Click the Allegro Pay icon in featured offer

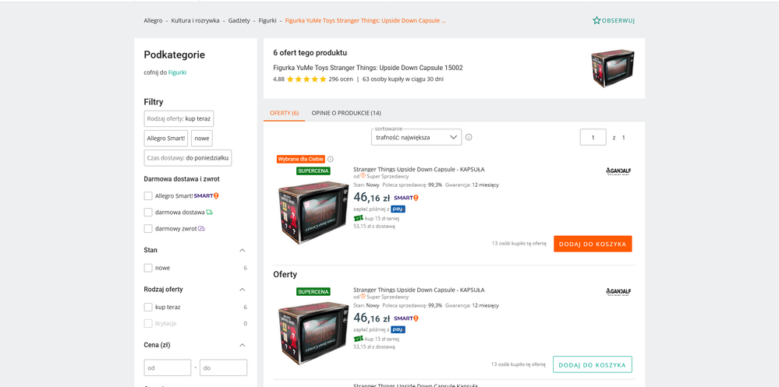(x=398, y=209)
